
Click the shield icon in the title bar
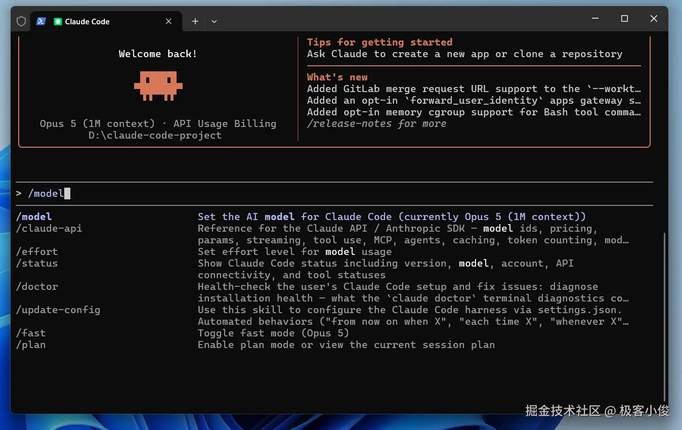click(x=21, y=21)
